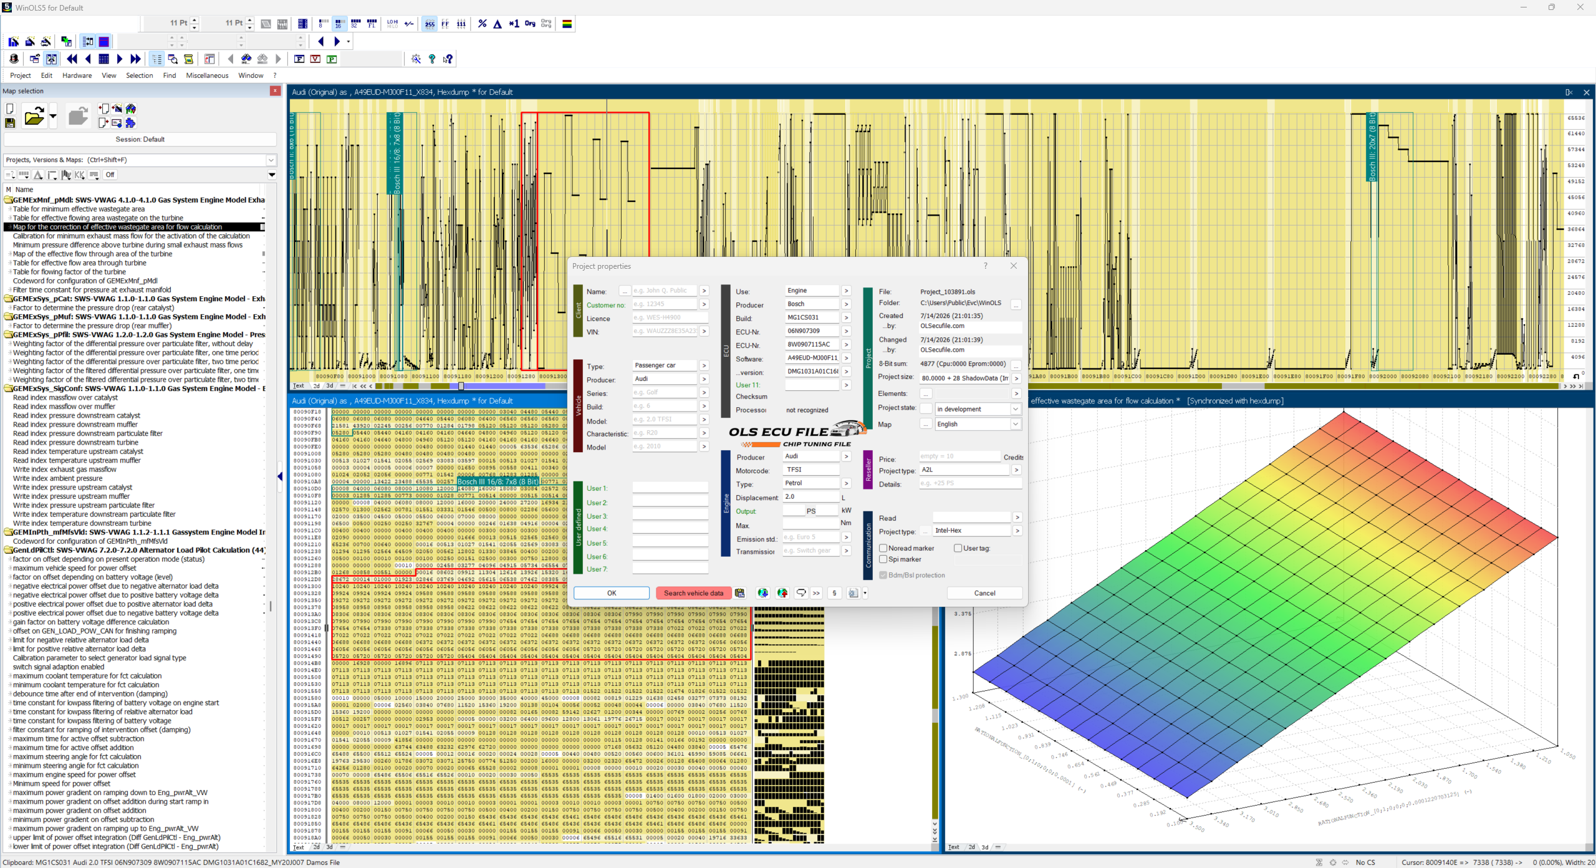Click the green P window icon
Screen dimensions: 1596x868
point(332,59)
